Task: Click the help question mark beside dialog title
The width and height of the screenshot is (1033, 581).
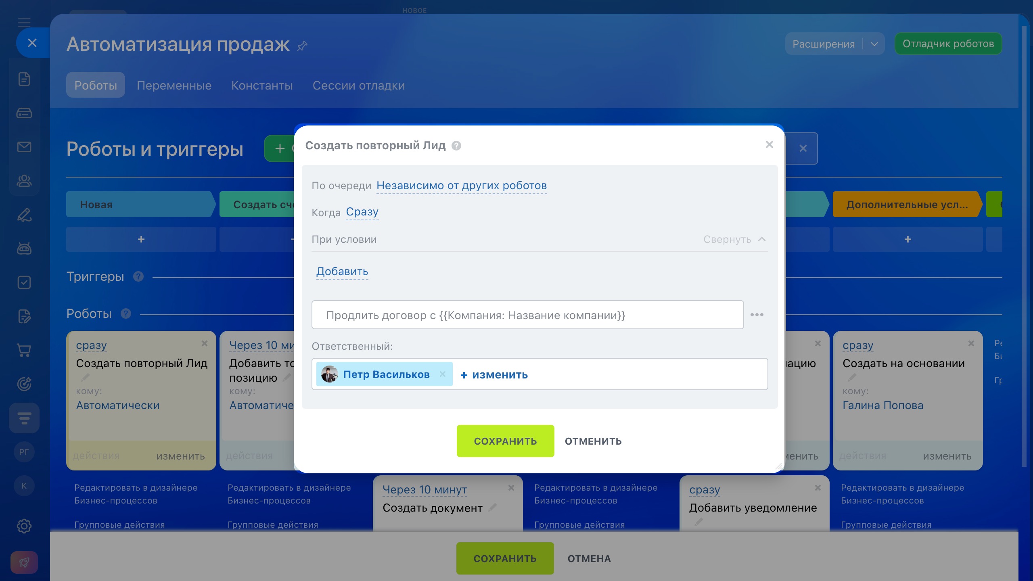Action: 456,146
